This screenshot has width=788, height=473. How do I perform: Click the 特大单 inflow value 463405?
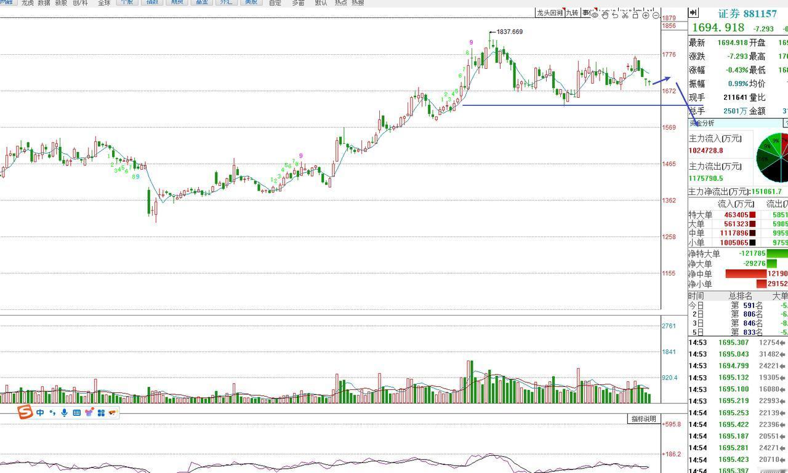coord(736,215)
